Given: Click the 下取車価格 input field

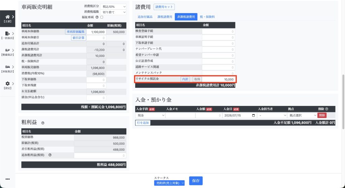Looking at the screenshot, I should pyautogui.click(x=96, y=80).
